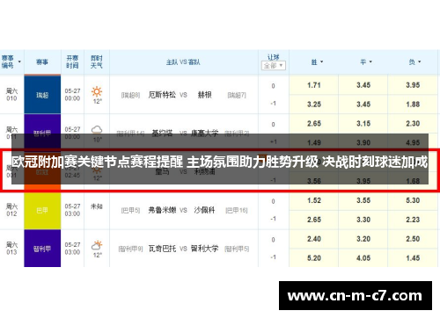440x318 pixels.
Task: Click the sunny weather icon for match 010
Action: click(97, 91)
